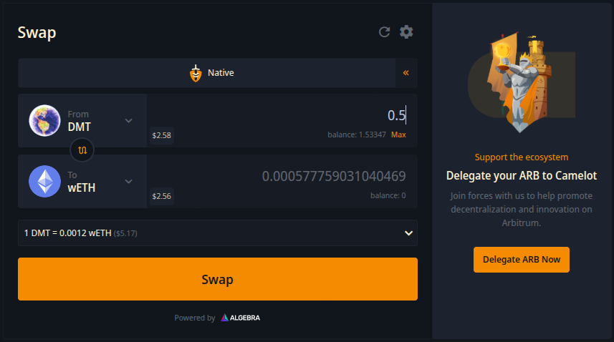Viewport: 614px width, 342px height.
Task: Click the balance: 0 text
Action: tap(388, 195)
